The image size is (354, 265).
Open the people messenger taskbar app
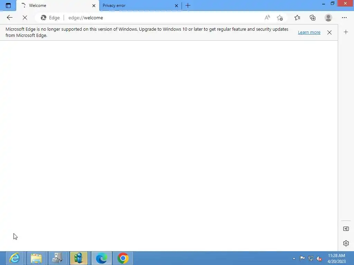pyautogui.click(x=79, y=258)
